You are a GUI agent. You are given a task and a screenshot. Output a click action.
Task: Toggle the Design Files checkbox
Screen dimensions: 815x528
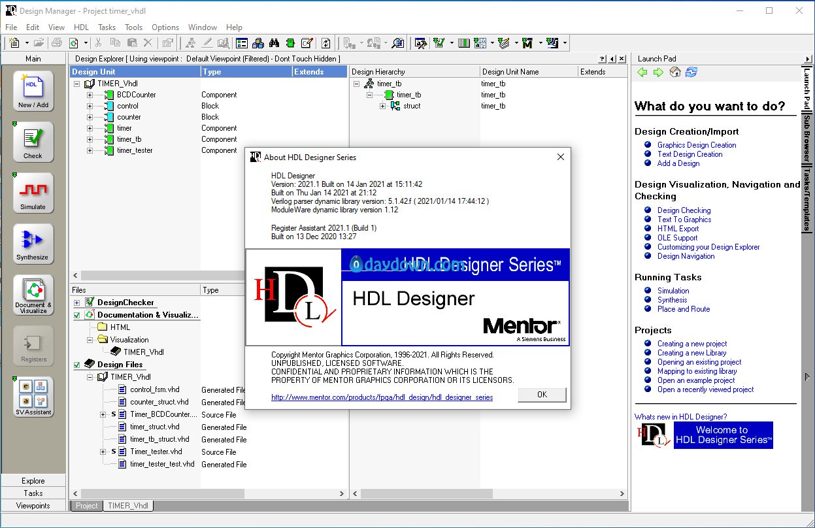click(77, 365)
